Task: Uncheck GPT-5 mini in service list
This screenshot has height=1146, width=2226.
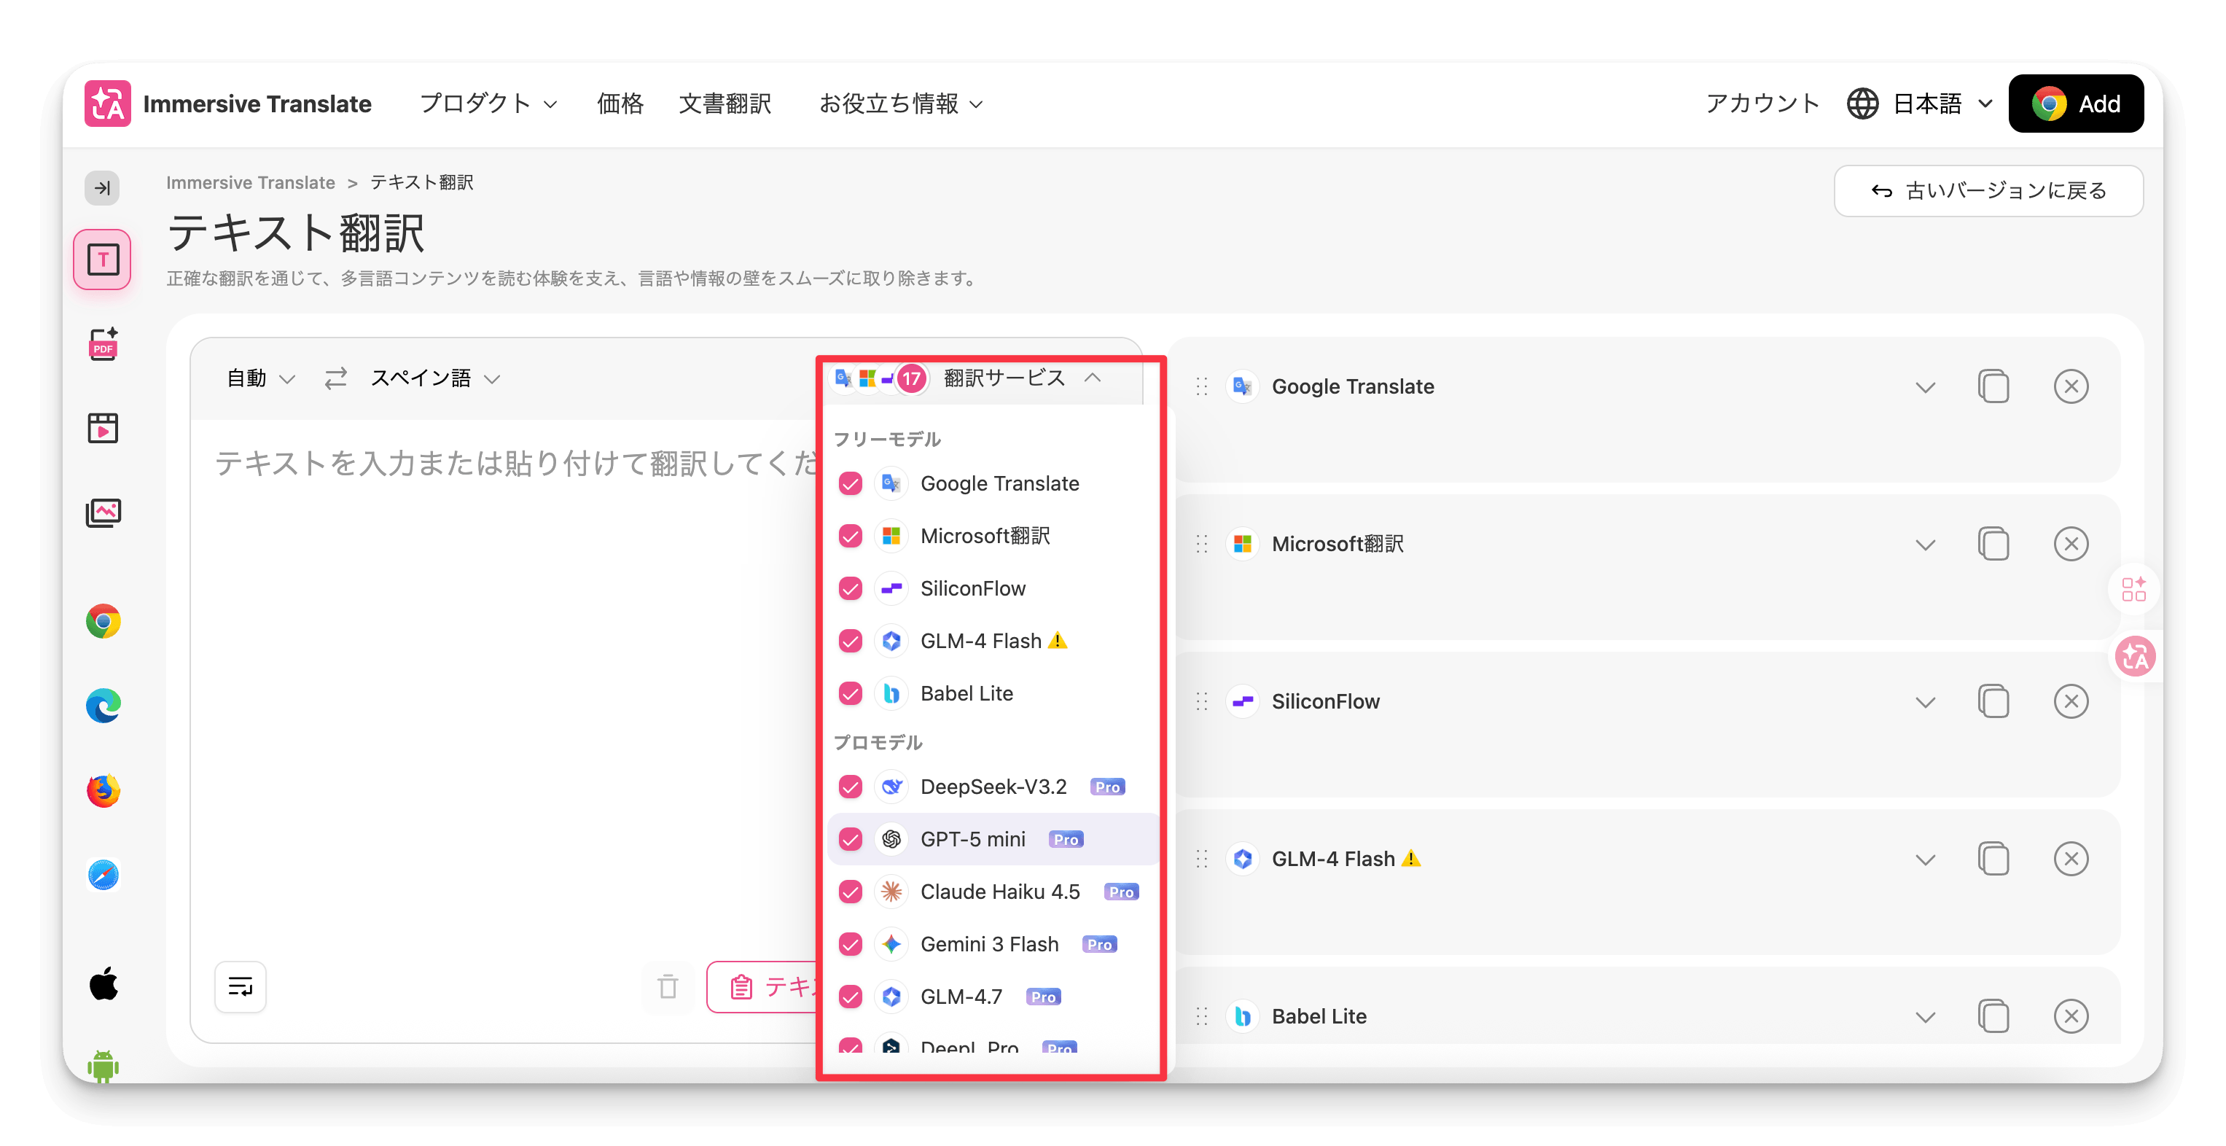Action: [851, 839]
